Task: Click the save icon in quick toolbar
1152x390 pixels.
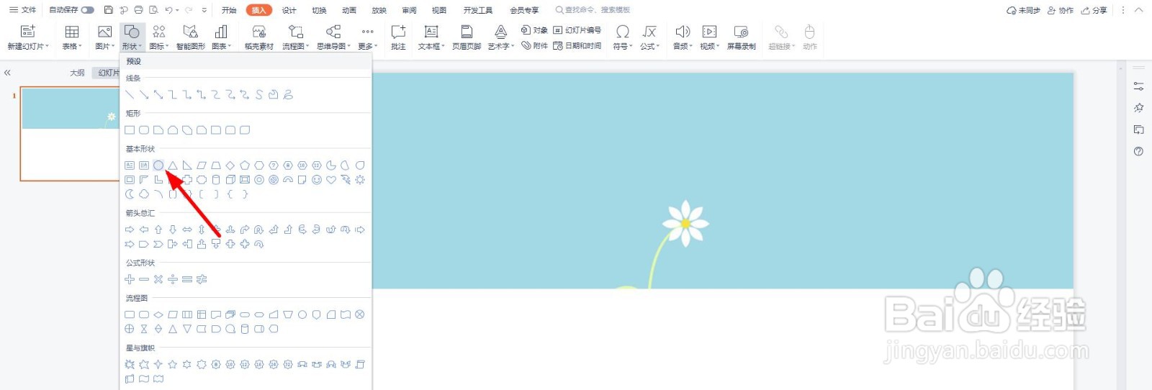Action: click(109, 10)
